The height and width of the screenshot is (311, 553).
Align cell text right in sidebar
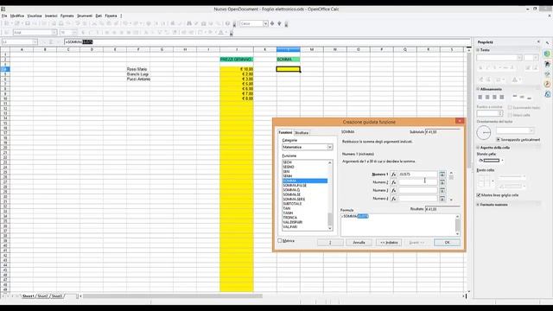tap(494, 97)
